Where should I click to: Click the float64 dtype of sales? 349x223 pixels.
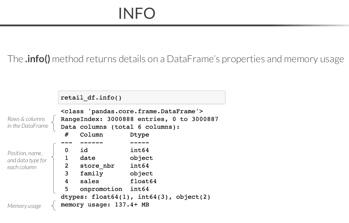143,181
